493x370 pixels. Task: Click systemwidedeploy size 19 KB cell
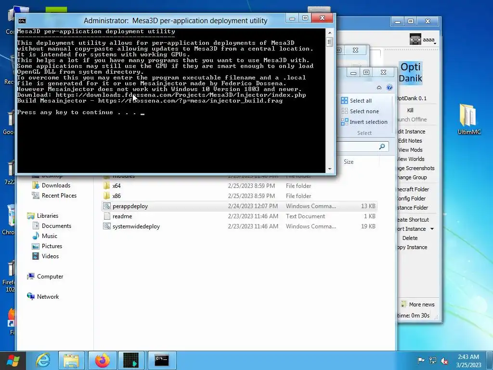368,226
